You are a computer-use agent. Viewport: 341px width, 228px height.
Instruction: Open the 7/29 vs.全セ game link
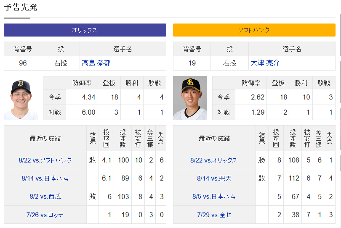coord(214,215)
